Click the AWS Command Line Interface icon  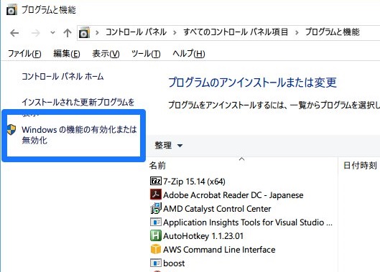pyautogui.click(x=156, y=249)
